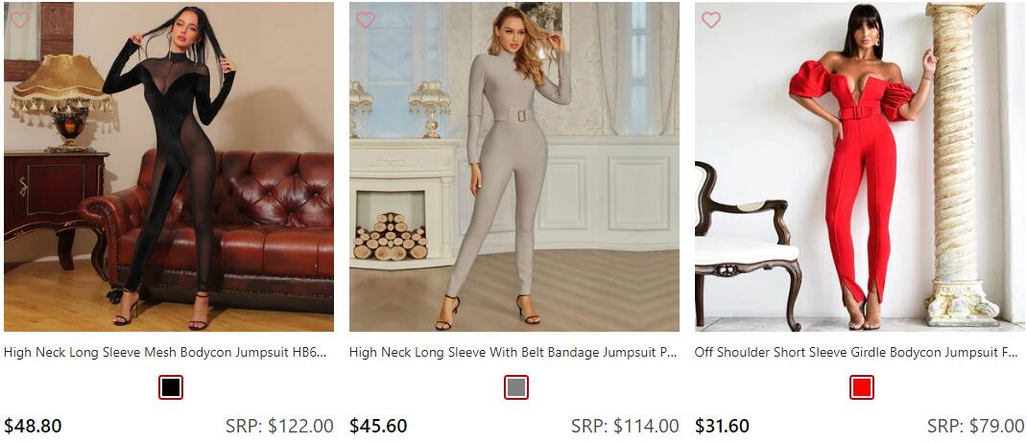The image size is (1027, 443).
Task: Add the black mesh jumpsuit to wishlist
Action: pyautogui.click(x=20, y=20)
